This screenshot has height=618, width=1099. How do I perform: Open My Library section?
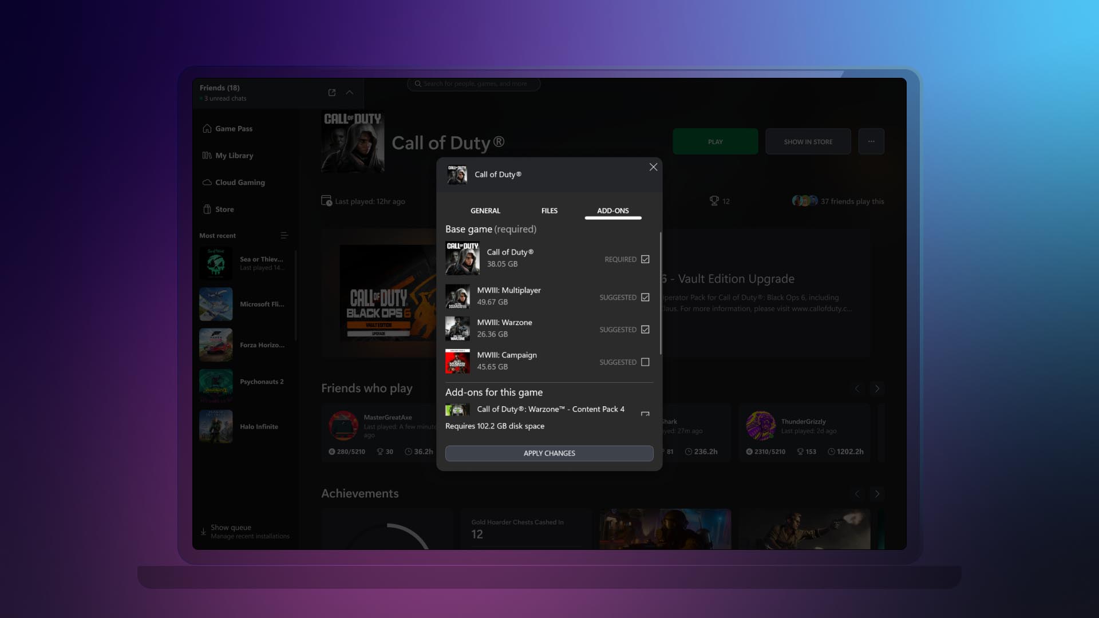(x=234, y=154)
